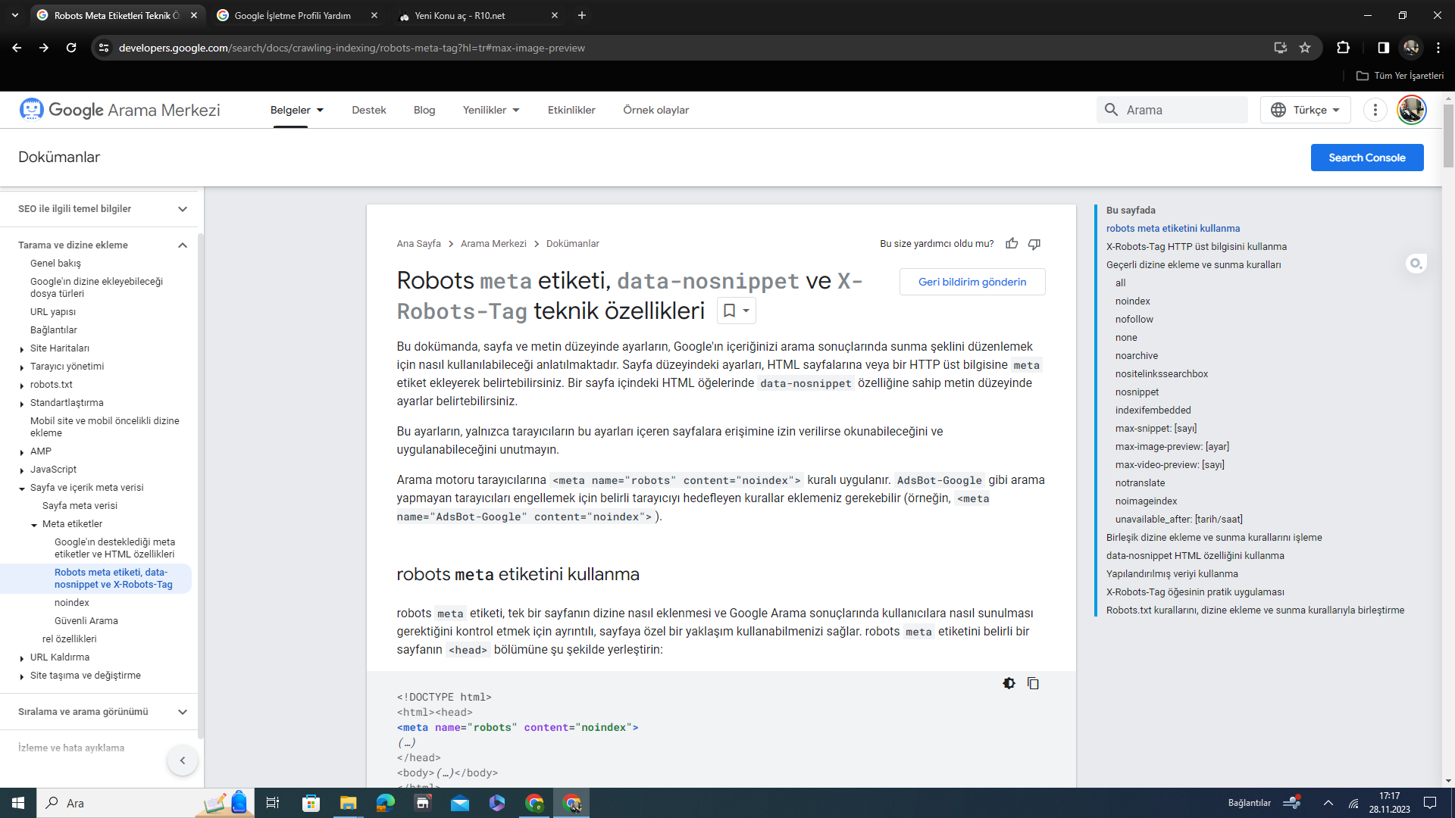This screenshot has width=1455, height=818.
Task: Open the noindex page in left navigation
Action: [x=72, y=603]
